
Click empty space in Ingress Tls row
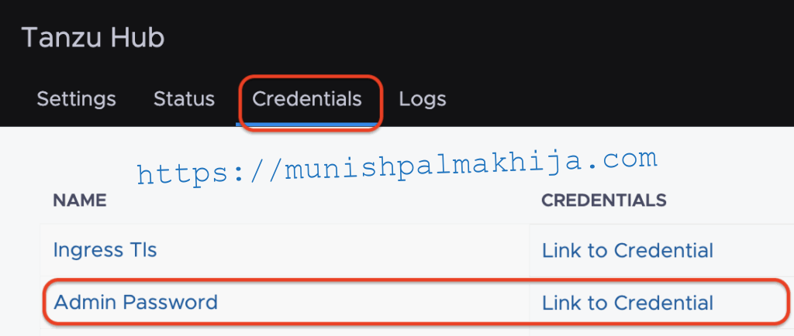[x=344, y=250]
